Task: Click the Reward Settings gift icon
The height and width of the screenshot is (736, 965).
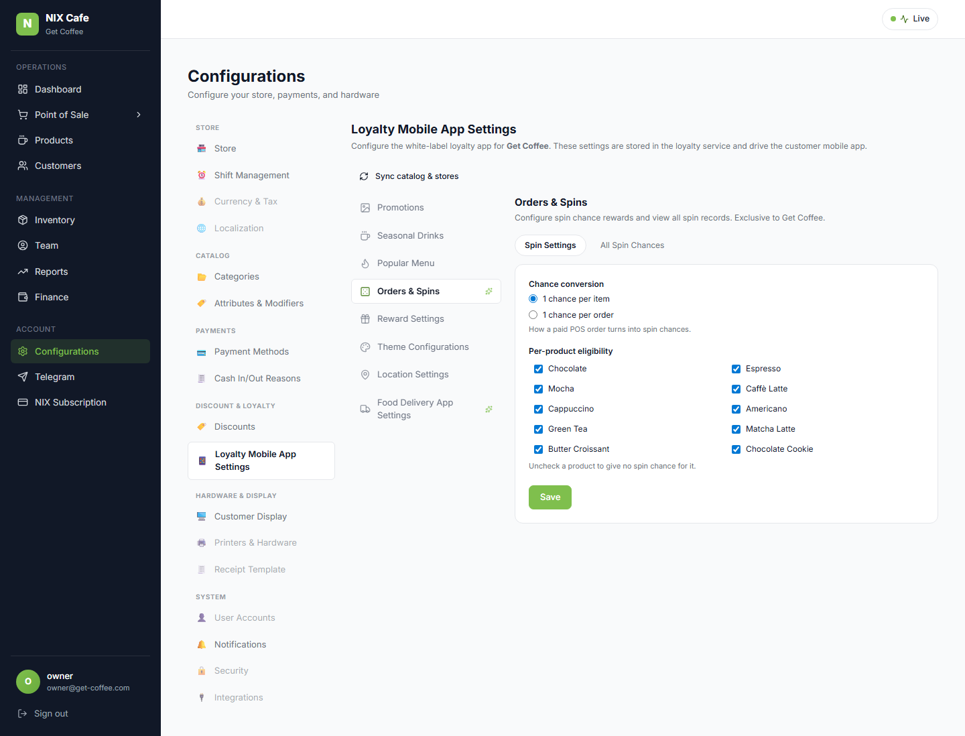Action: coord(365,319)
